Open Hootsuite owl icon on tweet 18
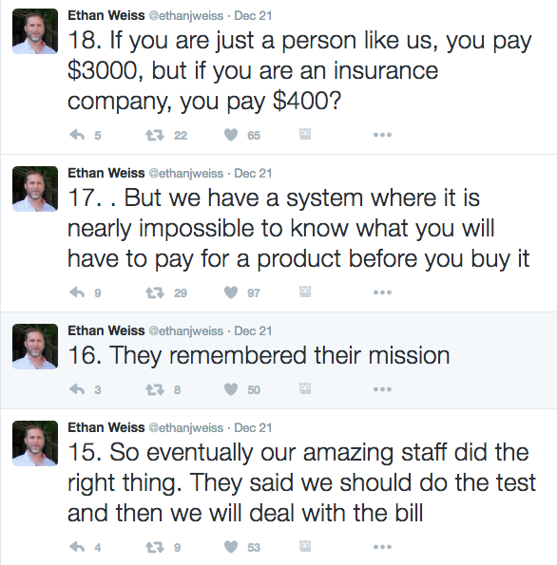The width and height of the screenshot is (557, 565). 305,134
